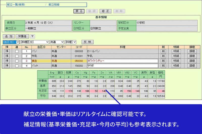Image resolution: width=202 pixels, height=134 pixels.
Task: Click the サラダ dish name field
Action: click(122, 66)
